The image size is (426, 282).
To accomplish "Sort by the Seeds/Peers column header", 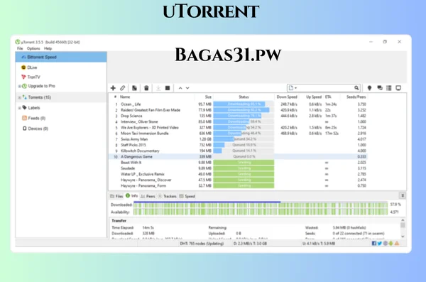I will 356,97.
